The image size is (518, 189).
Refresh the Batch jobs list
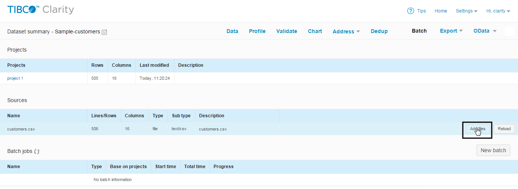pyautogui.click(x=37, y=151)
